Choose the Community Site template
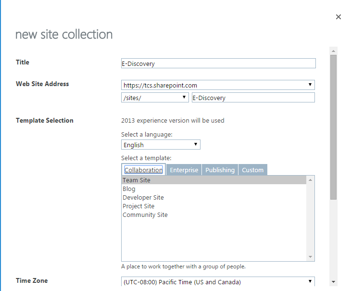The width and height of the screenshot is (351, 291). point(145,215)
